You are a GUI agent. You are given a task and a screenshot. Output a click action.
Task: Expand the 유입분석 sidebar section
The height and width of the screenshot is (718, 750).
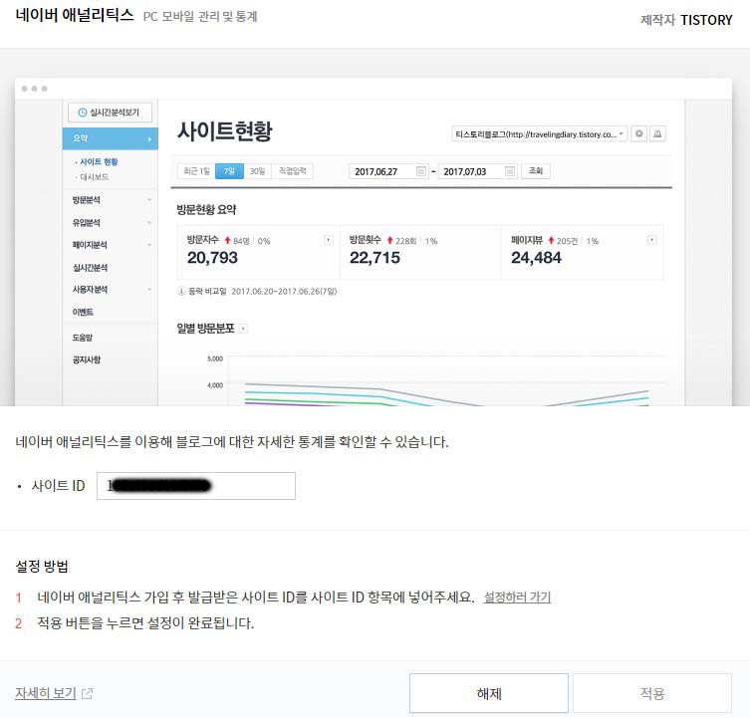tap(111, 222)
